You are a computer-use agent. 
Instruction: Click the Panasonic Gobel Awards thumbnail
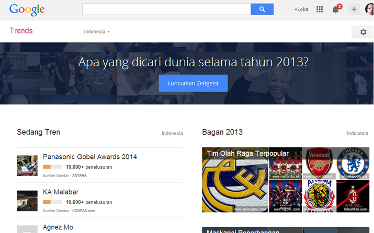(27, 166)
